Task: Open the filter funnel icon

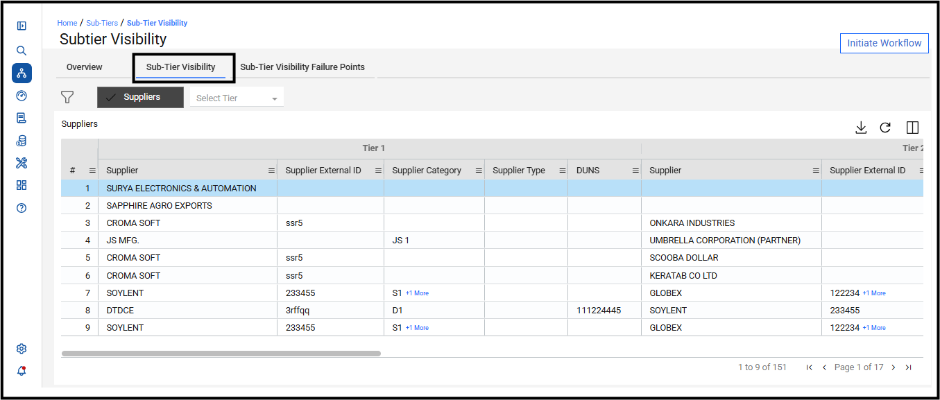Action: pyautogui.click(x=67, y=98)
